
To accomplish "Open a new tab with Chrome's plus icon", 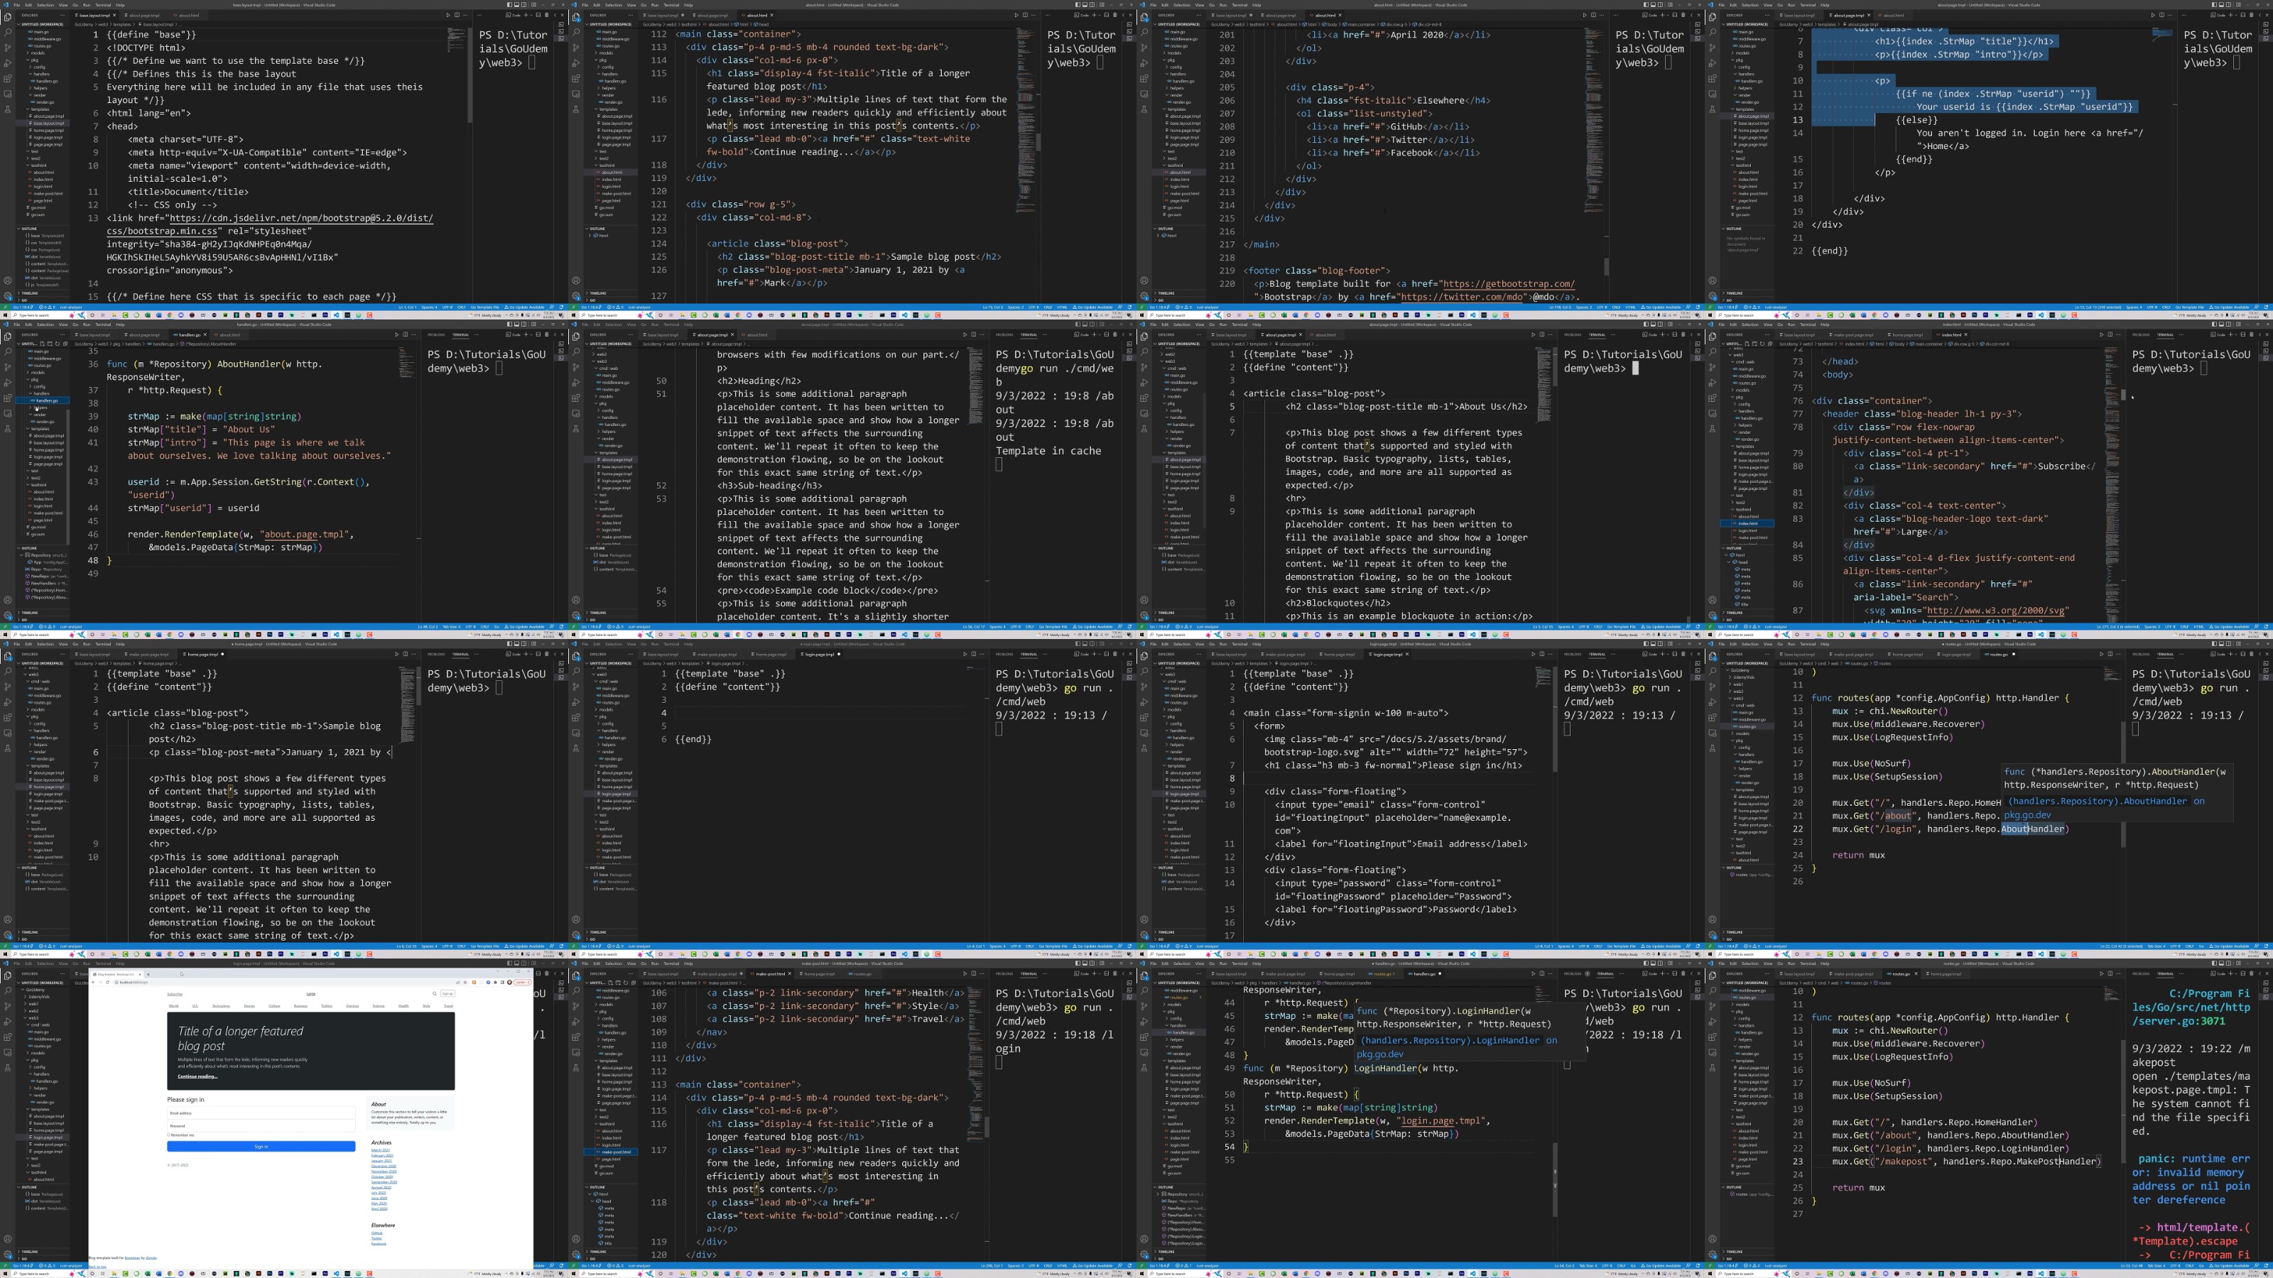I will point(148,975).
